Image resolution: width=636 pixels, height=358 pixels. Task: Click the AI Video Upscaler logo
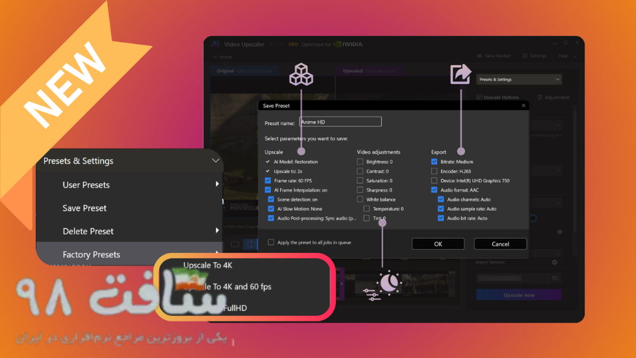click(x=216, y=44)
